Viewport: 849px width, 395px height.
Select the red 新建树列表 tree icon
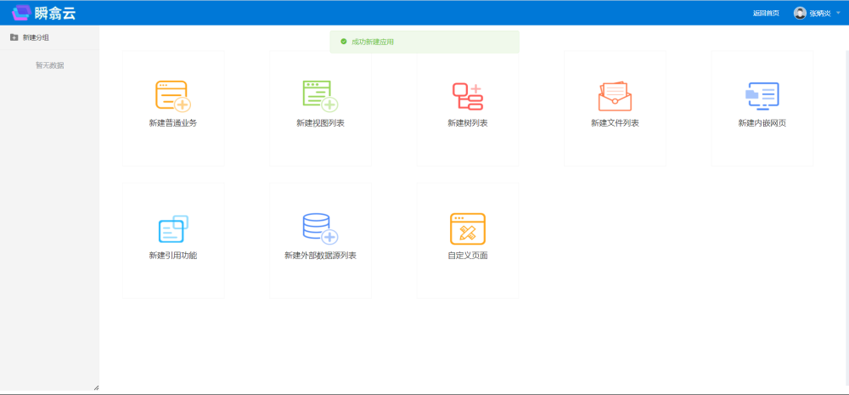(467, 96)
